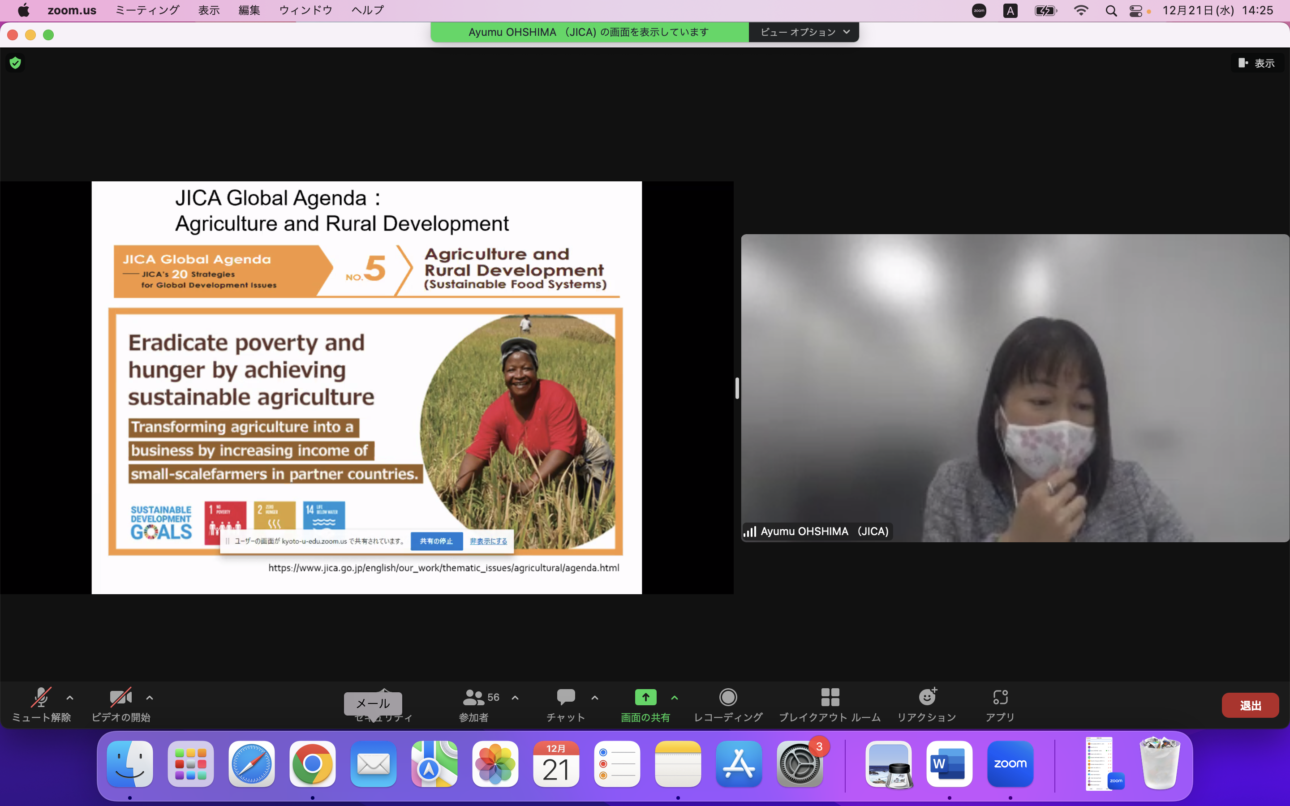This screenshot has width=1290, height=806.
Task: Open App Store from the Dock
Action: click(739, 764)
